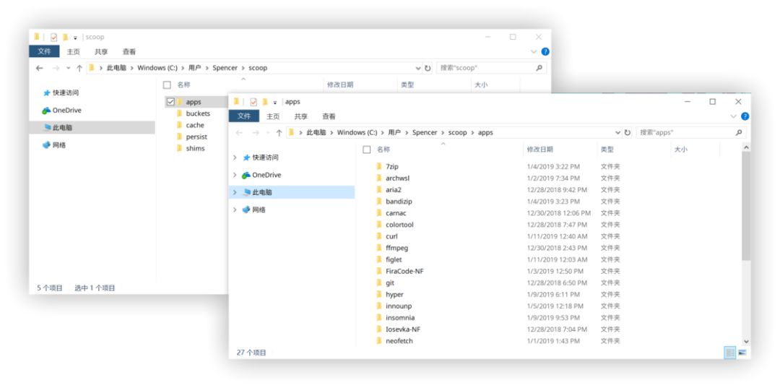Select the carnac folder icon
This screenshot has height=388, width=780.
pyautogui.click(x=379, y=213)
